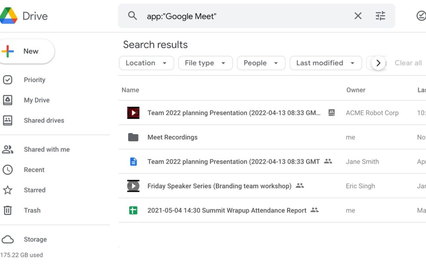426x266 pixels.
Task: Click the New button label
Action: pos(31,51)
